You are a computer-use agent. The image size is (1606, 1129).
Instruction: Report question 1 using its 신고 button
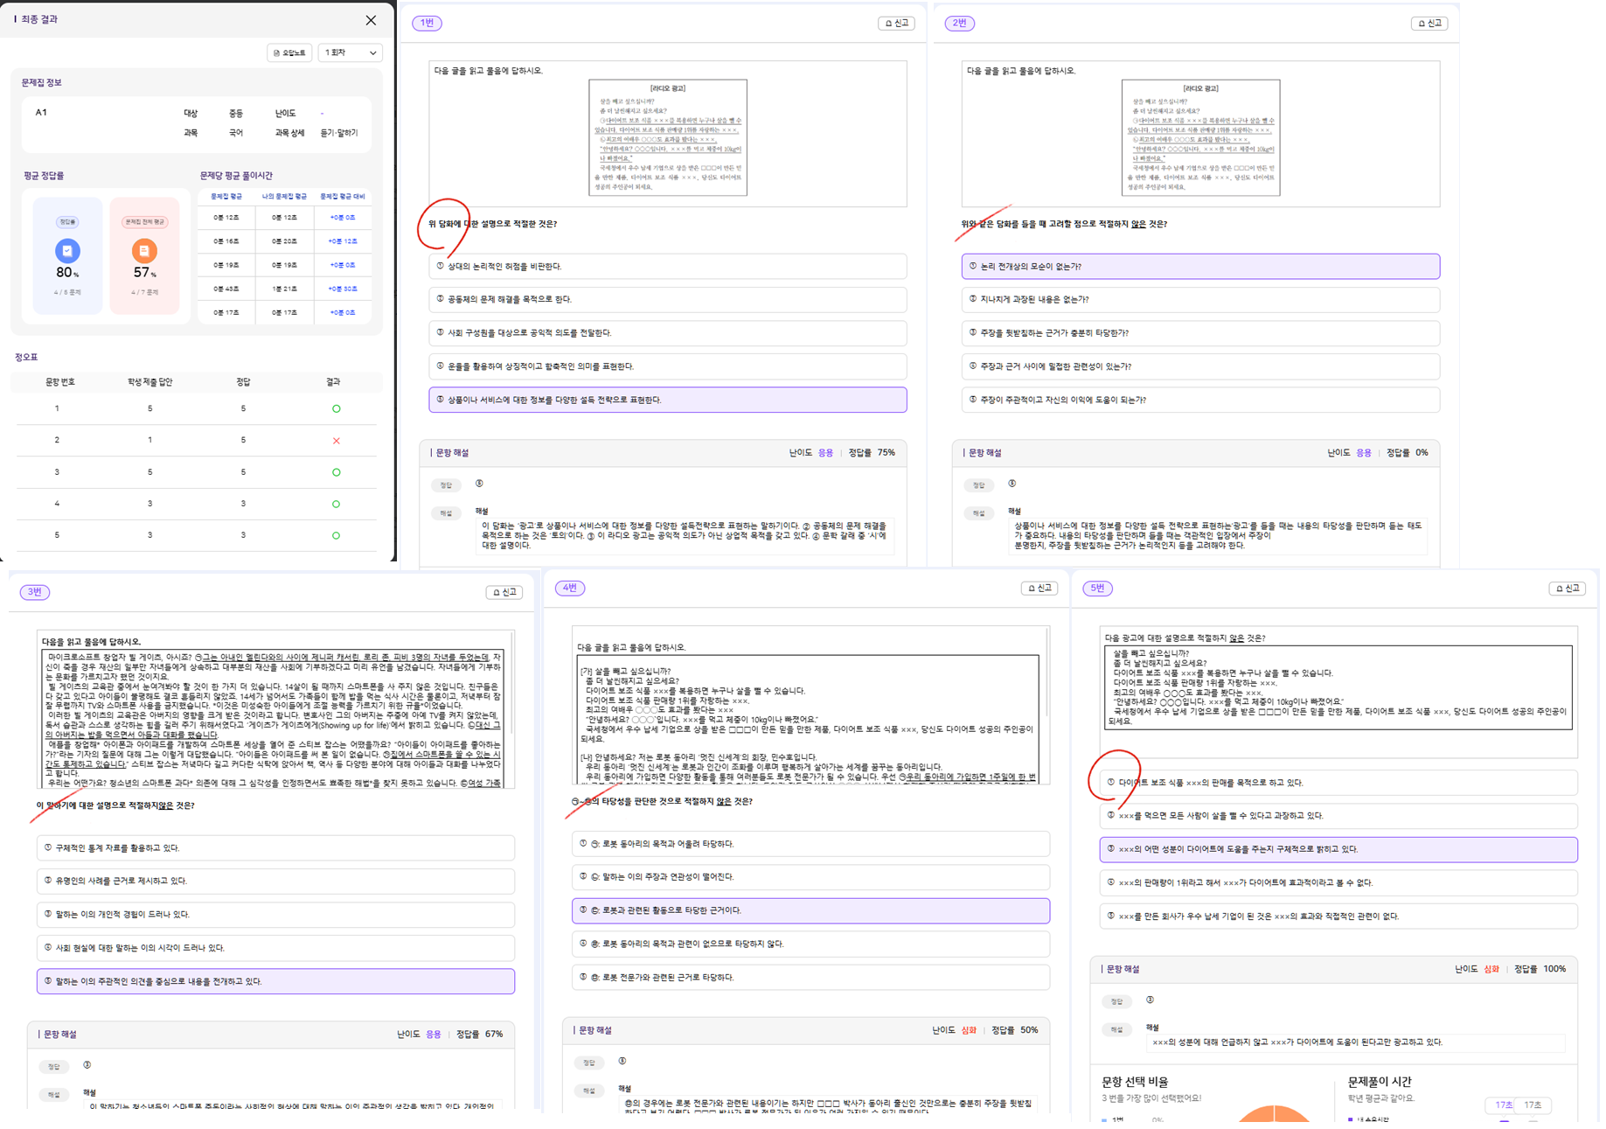896,24
